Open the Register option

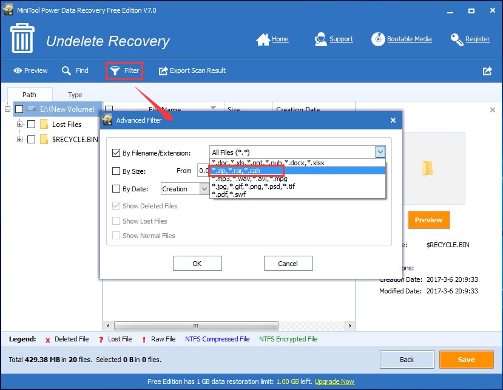pos(471,39)
